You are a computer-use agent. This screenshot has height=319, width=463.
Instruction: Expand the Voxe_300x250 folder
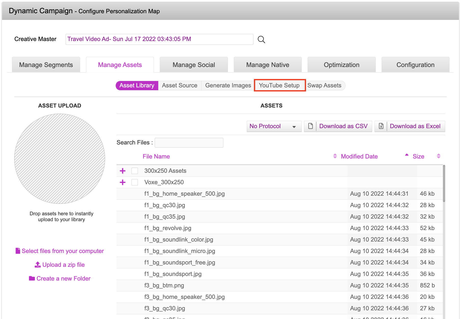[x=123, y=182]
